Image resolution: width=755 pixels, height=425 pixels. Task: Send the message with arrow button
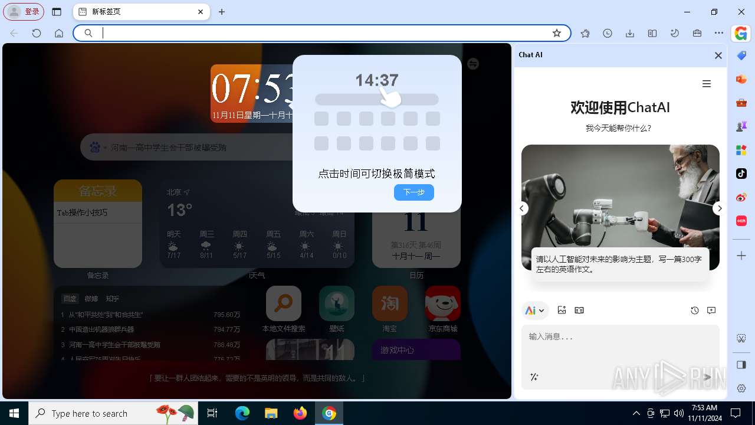(707, 377)
